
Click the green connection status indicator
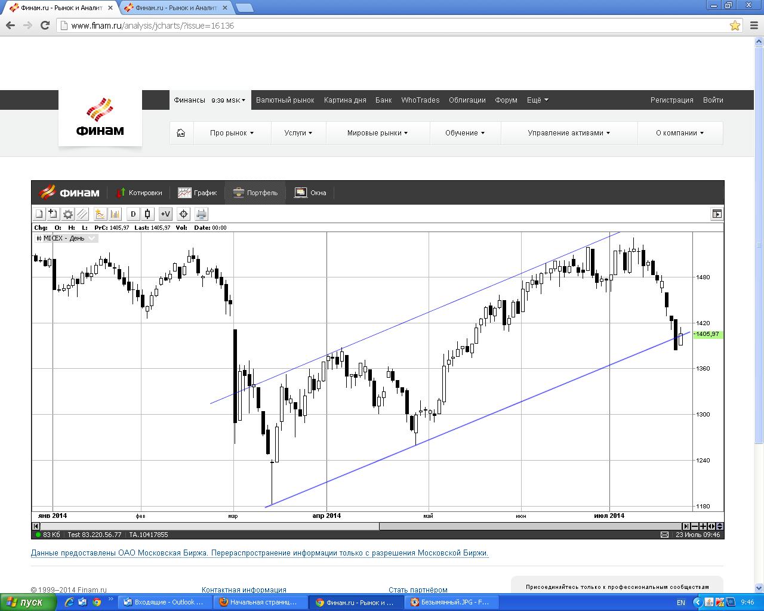pyautogui.click(x=38, y=535)
